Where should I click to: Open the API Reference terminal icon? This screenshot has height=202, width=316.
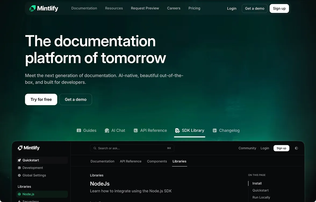click(136, 130)
